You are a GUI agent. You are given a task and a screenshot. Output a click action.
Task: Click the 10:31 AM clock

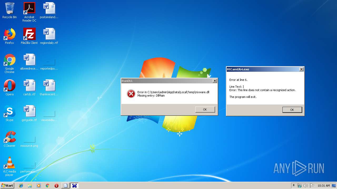[324, 186]
